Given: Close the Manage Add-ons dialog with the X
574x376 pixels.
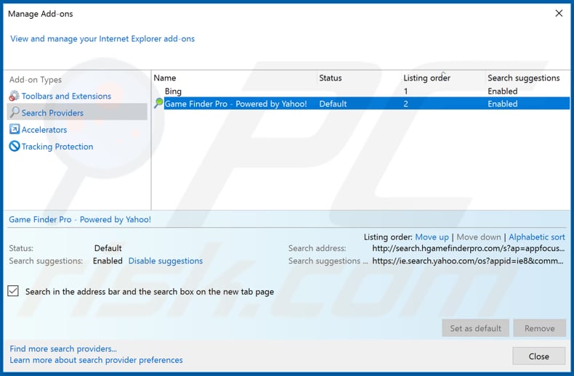Looking at the screenshot, I should (559, 14).
